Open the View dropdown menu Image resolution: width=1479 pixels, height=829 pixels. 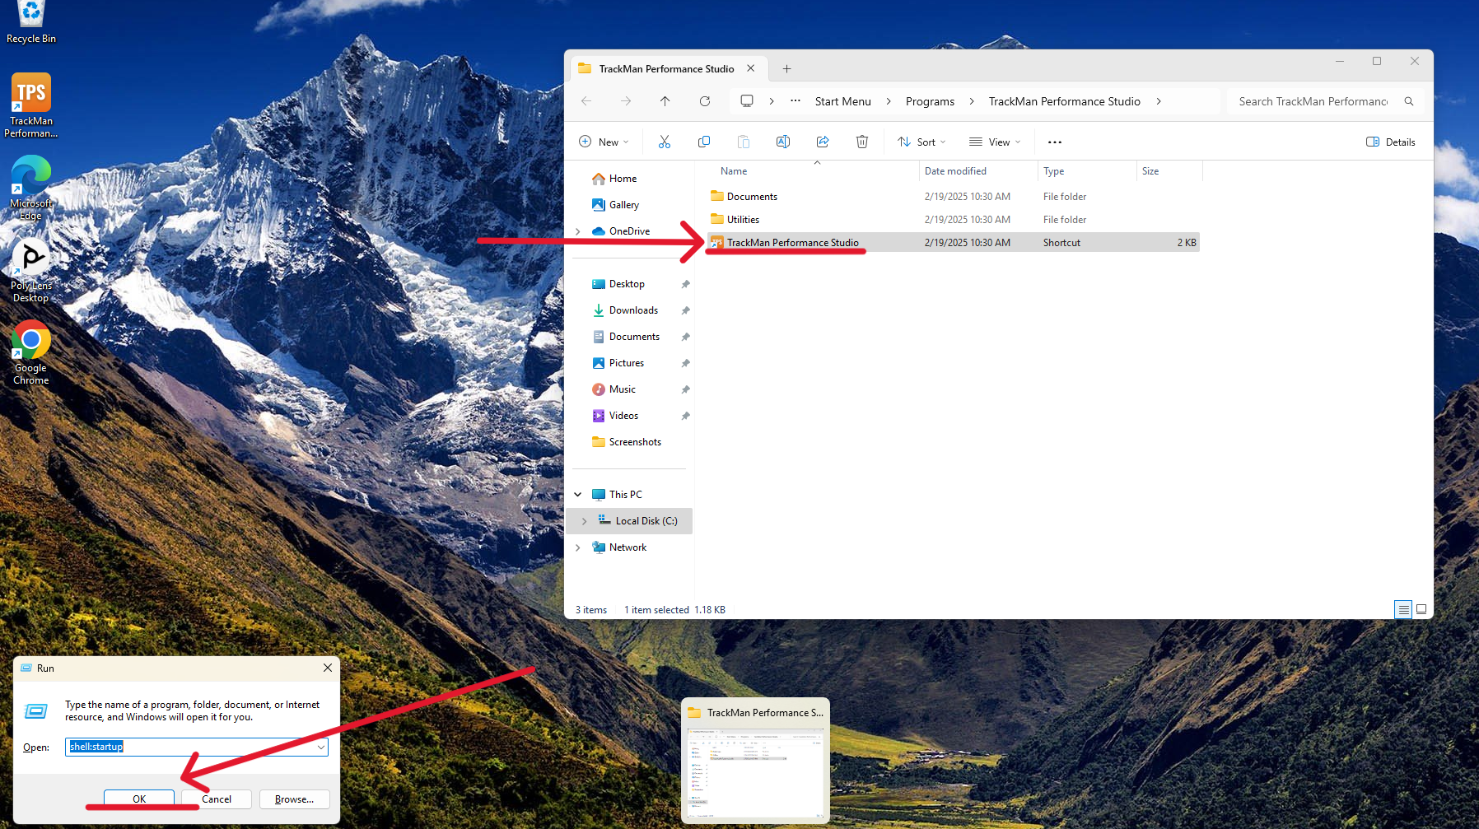click(995, 142)
